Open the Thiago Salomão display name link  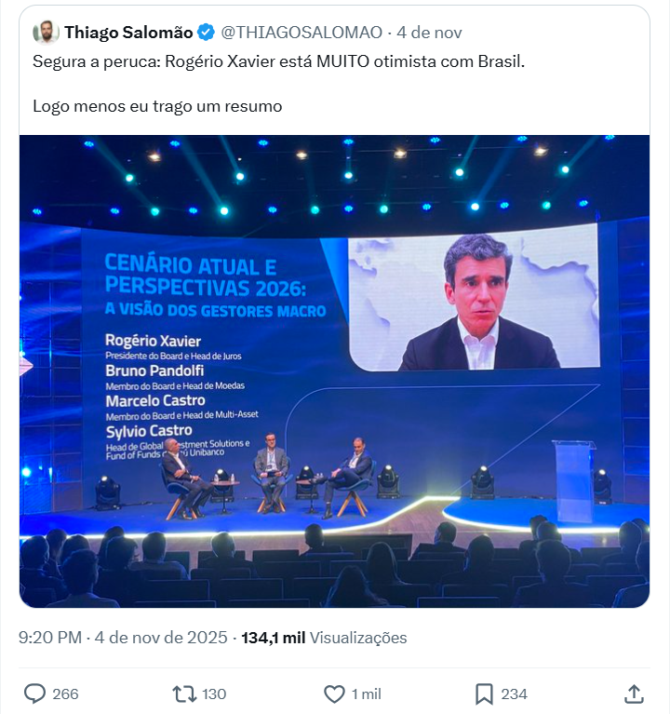click(128, 33)
